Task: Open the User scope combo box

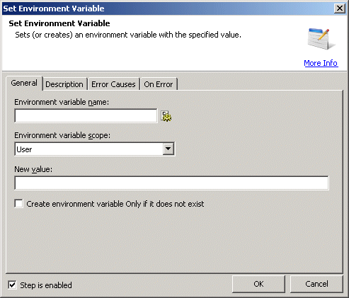Action: [x=95, y=149]
